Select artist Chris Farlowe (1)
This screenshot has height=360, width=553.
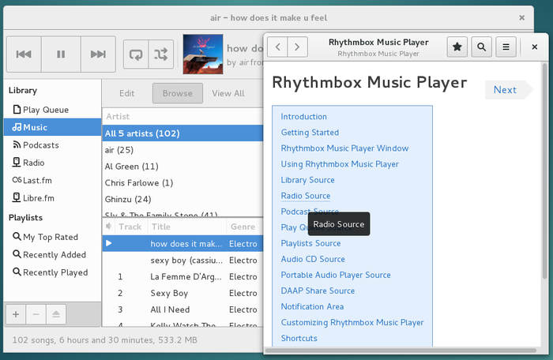pyautogui.click(x=182, y=182)
